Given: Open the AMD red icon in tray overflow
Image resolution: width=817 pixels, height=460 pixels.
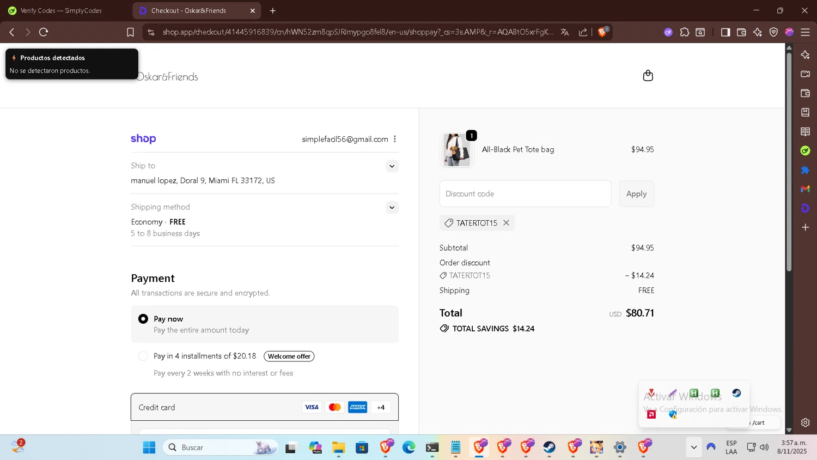Looking at the screenshot, I should point(651,414).
